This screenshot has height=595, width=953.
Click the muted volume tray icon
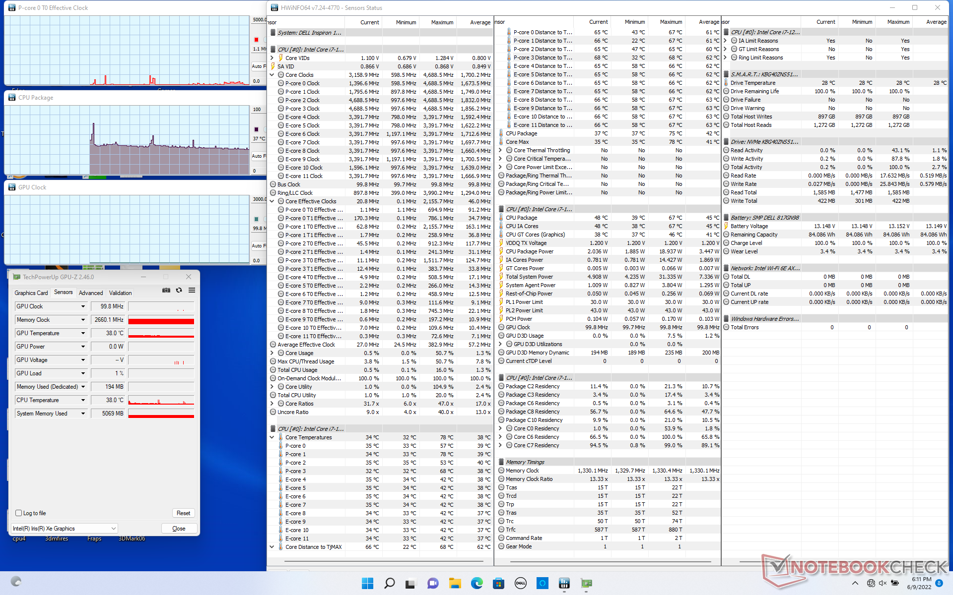[x=883, y=583]
